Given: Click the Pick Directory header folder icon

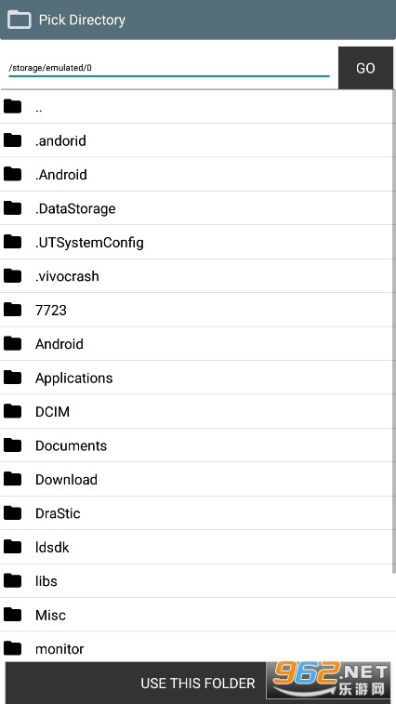Looking at the screenshot, I should pos(20,20).
